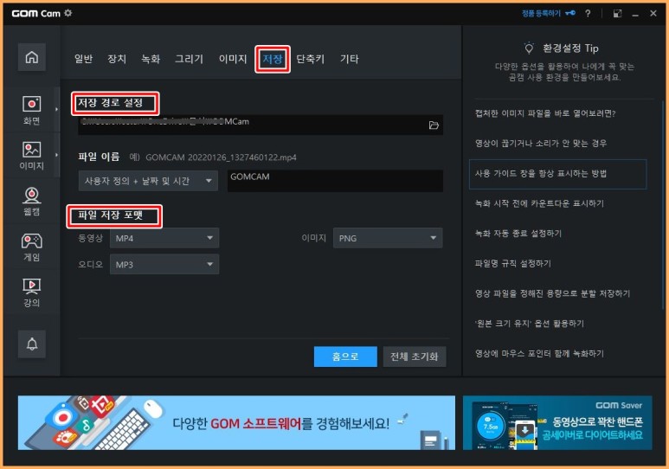Expand the 이미지 sidebar arrow
This screenshot has width=669, height=469.
pos(56,155)
